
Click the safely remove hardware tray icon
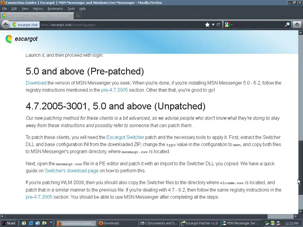[x=267, y=223]
